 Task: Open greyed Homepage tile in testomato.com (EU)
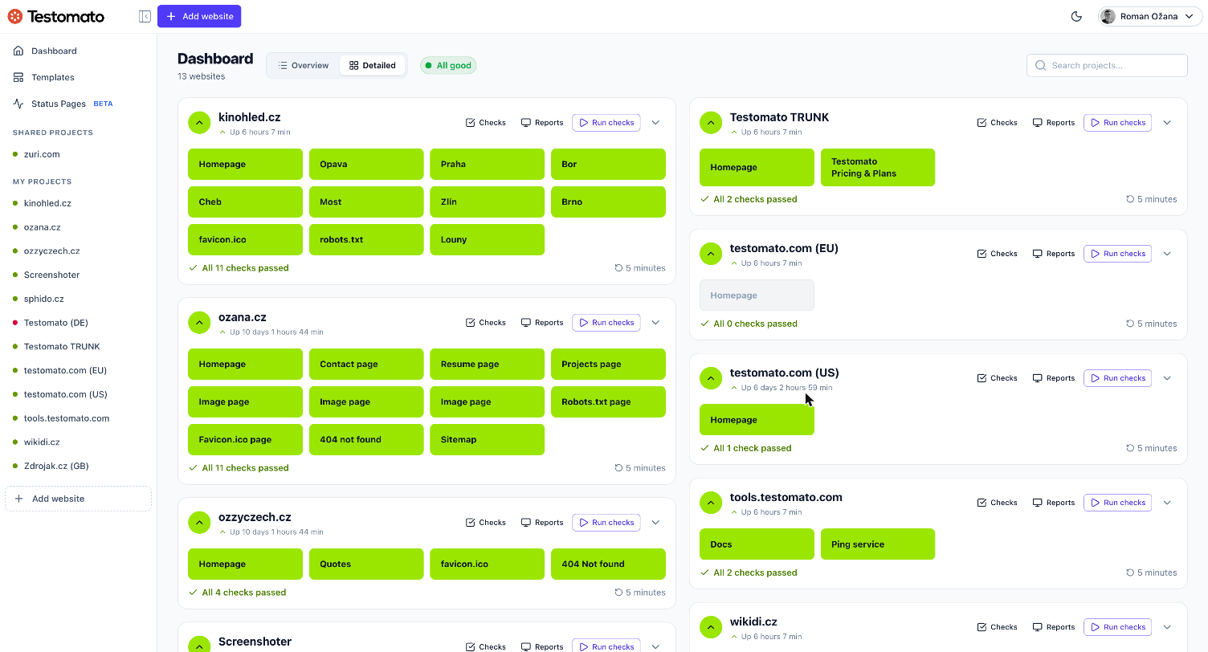[757, 295]
